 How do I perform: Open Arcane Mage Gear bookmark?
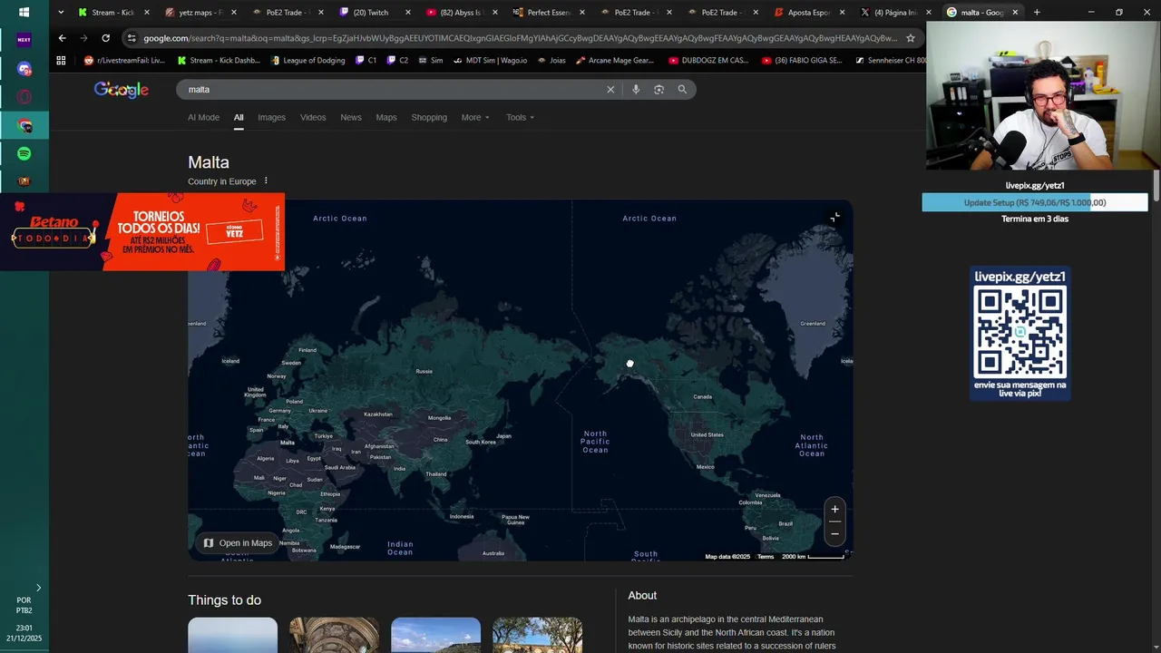(614, 60)
